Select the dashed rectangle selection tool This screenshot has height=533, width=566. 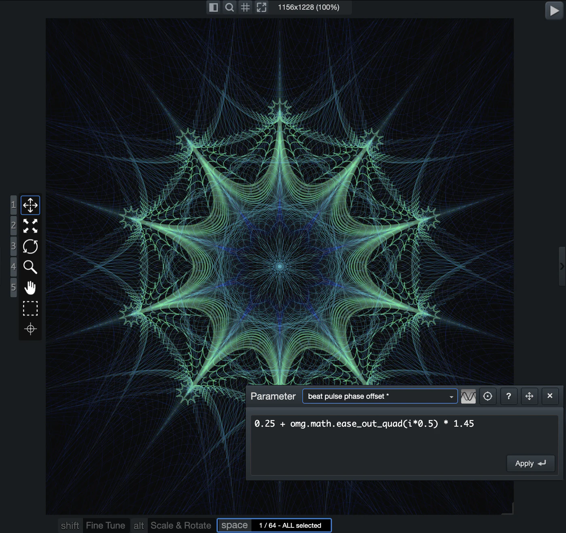coord(30,308)
